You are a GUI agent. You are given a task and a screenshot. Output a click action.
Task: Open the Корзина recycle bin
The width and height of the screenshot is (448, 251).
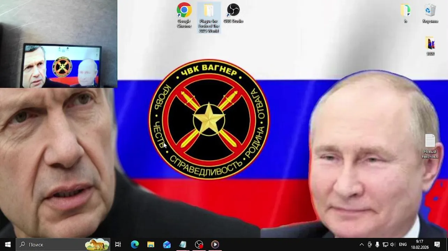(430, 14)
